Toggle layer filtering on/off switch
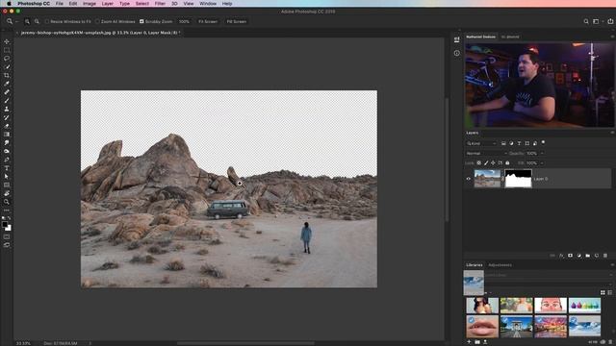The image size is (616, 346). point(543,143)
